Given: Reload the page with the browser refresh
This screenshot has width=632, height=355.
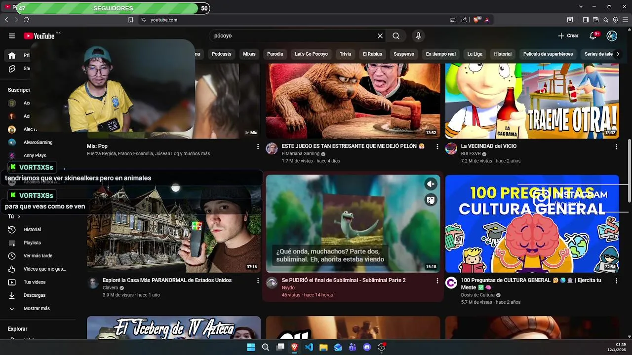Looking at the screenshot, I should (x=26, y=20).
